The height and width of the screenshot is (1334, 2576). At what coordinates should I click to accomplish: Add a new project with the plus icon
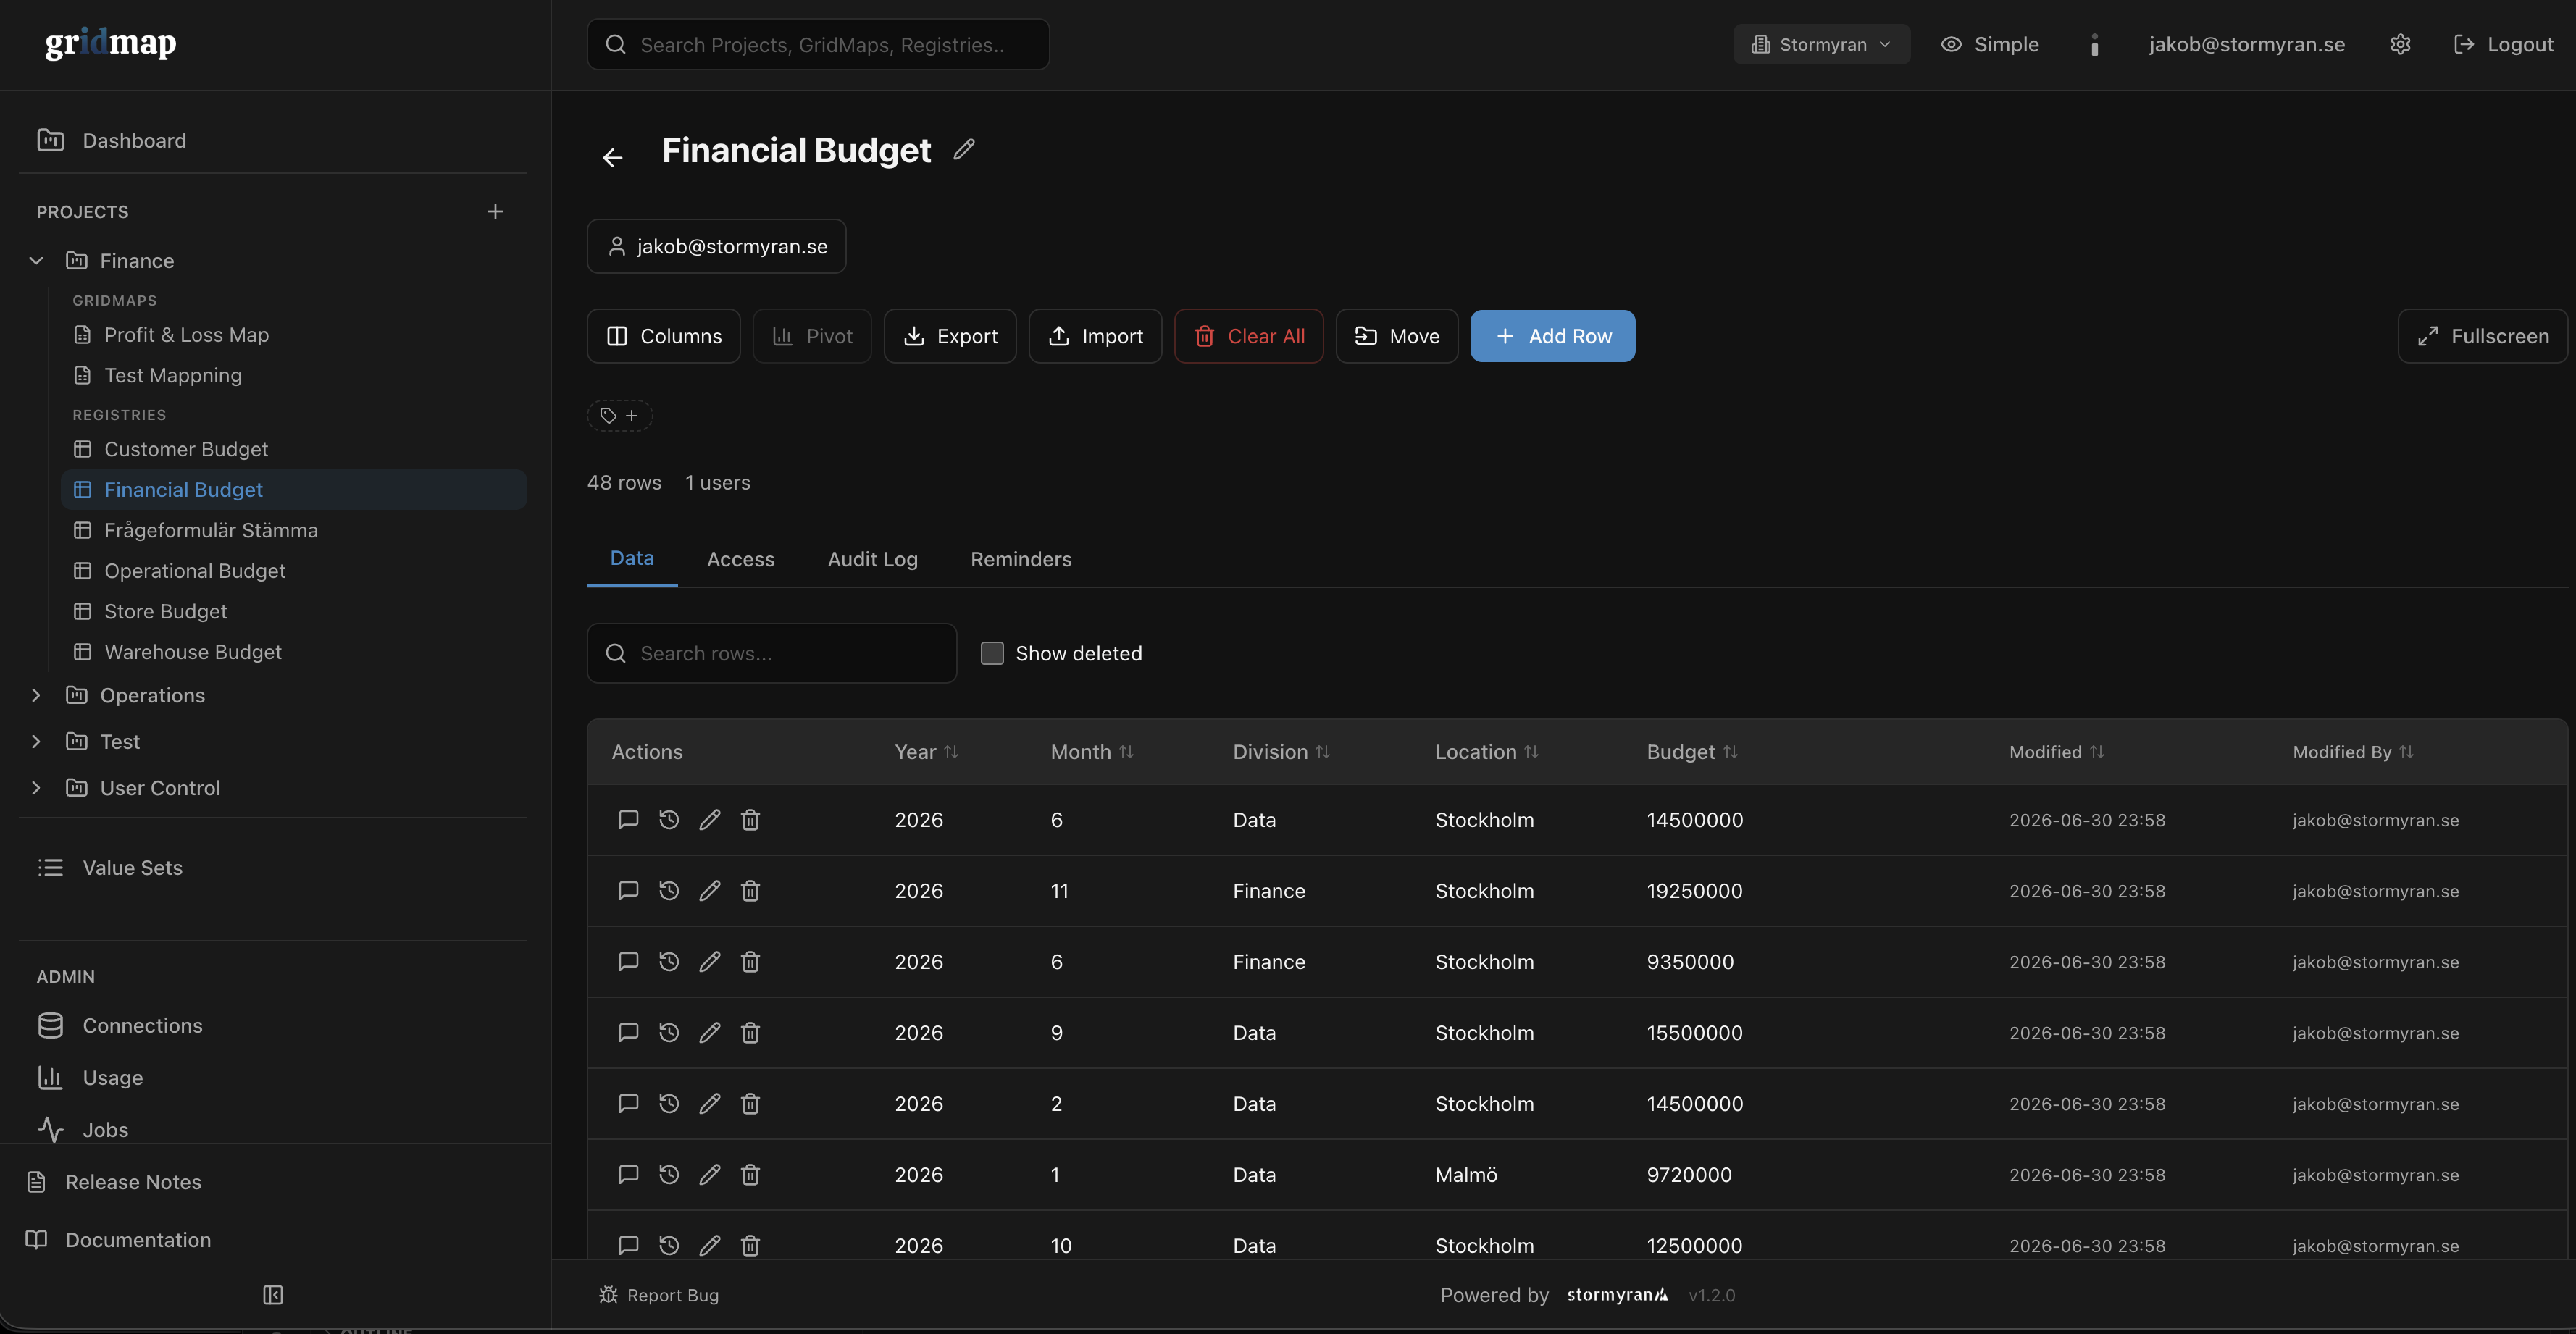495,211
